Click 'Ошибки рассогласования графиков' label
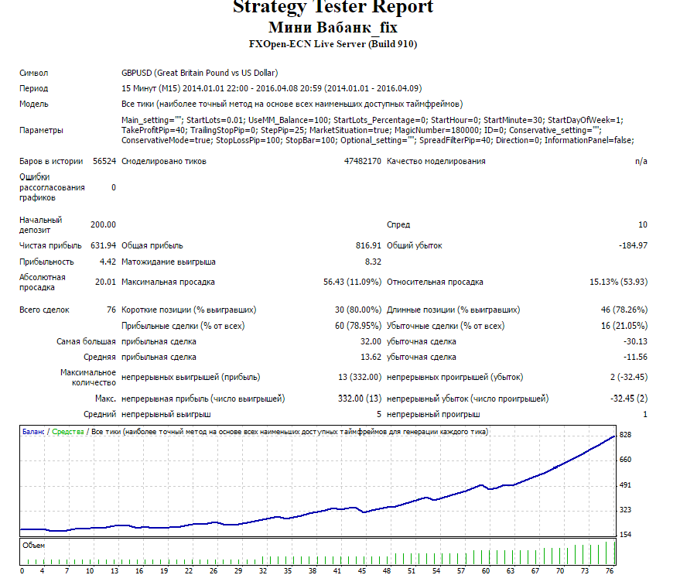The image size is (680, 575). click(52, 187)
